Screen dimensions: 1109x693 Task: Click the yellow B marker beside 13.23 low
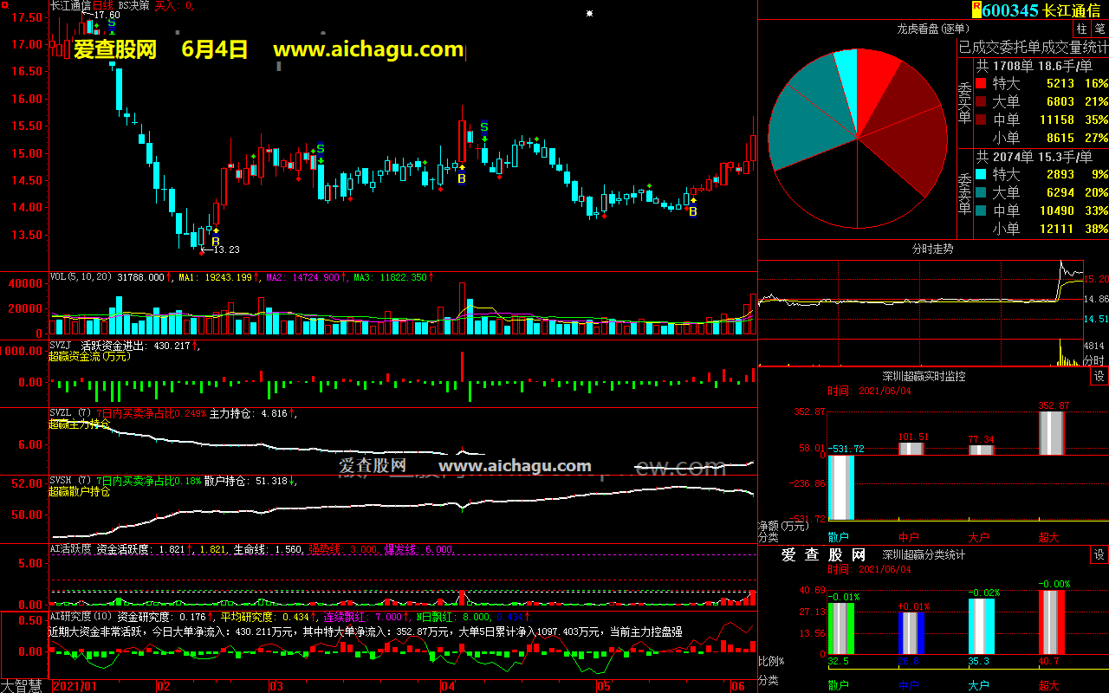(215, 241)
